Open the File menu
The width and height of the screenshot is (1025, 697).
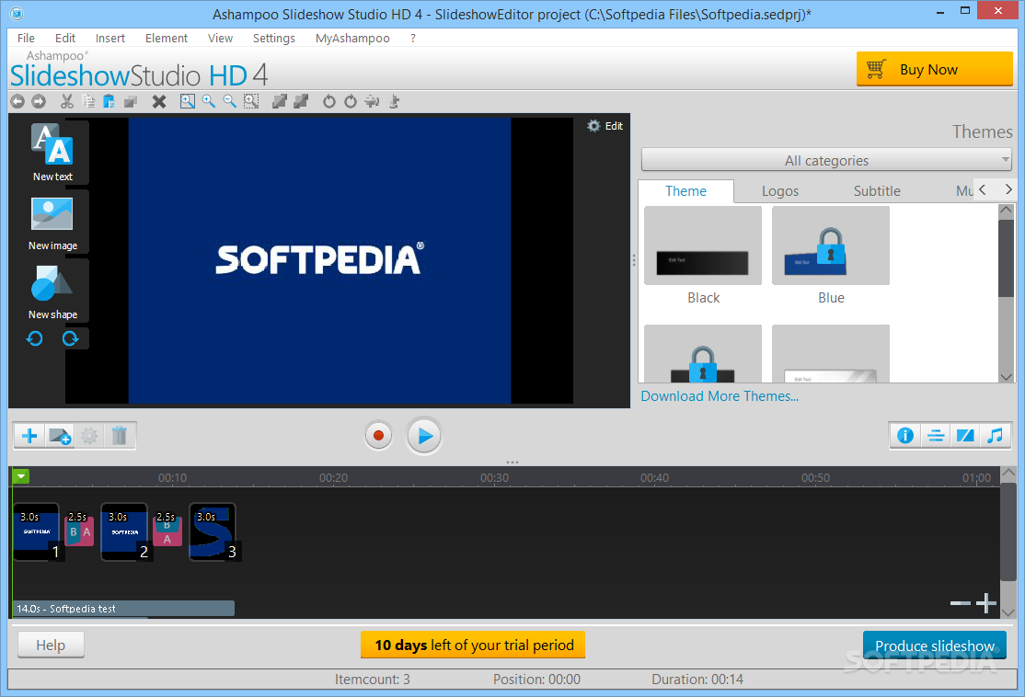26,39
